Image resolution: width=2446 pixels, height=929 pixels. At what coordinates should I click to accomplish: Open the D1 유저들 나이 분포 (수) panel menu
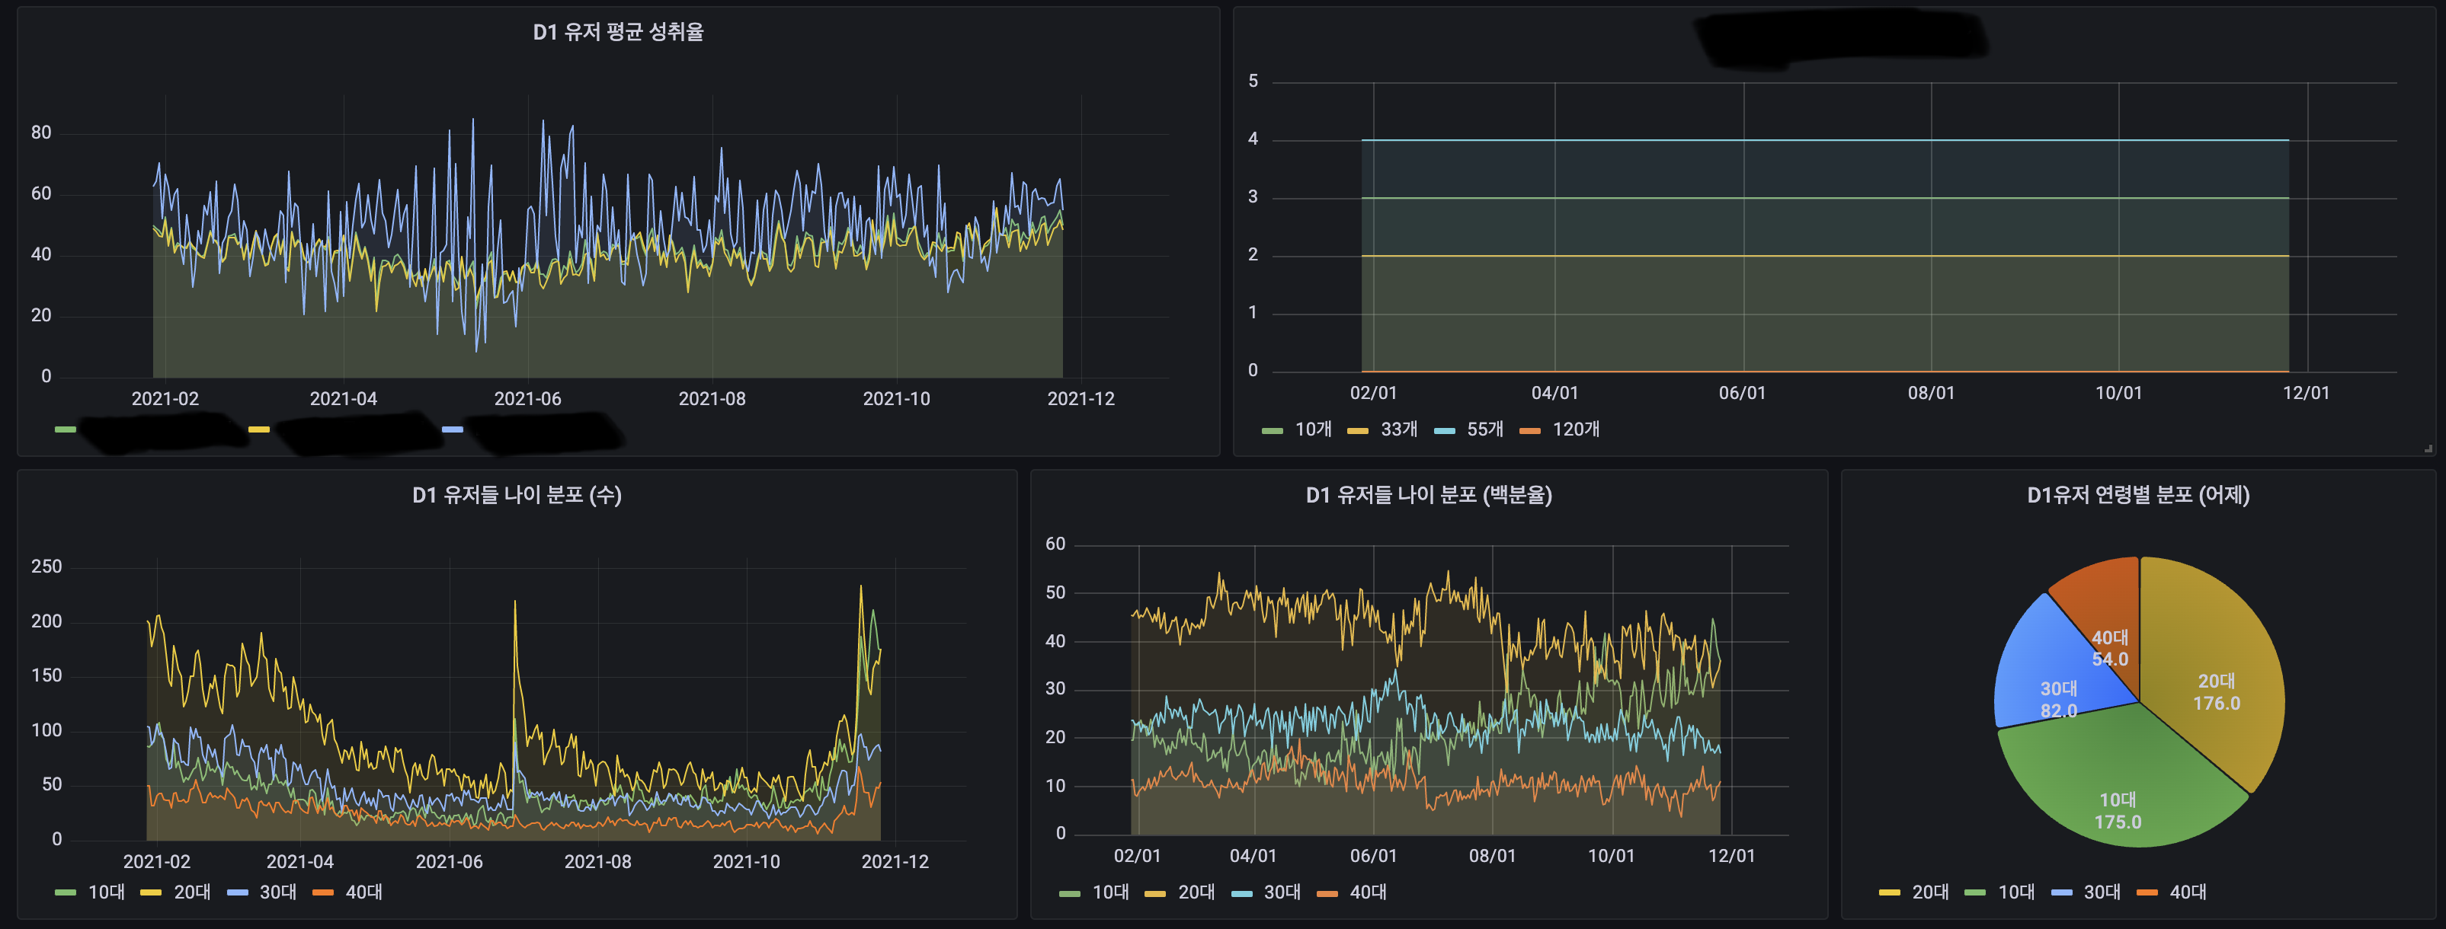pos(517,496)
